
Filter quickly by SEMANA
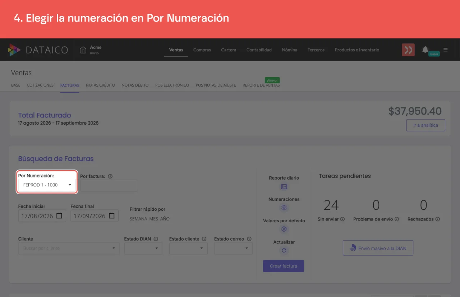tap(138, 219)
